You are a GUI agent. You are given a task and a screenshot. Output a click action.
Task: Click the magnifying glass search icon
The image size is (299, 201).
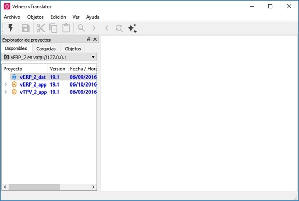(81, 28)
